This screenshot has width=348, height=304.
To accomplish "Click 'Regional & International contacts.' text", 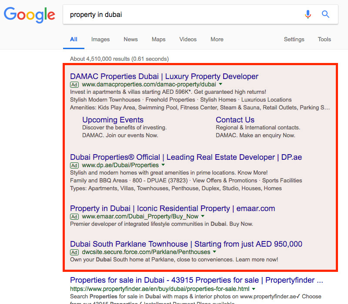I will [258, 128].
